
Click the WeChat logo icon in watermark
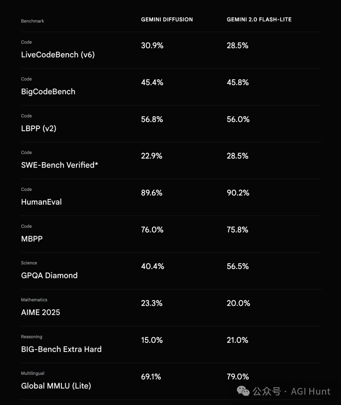243,391
